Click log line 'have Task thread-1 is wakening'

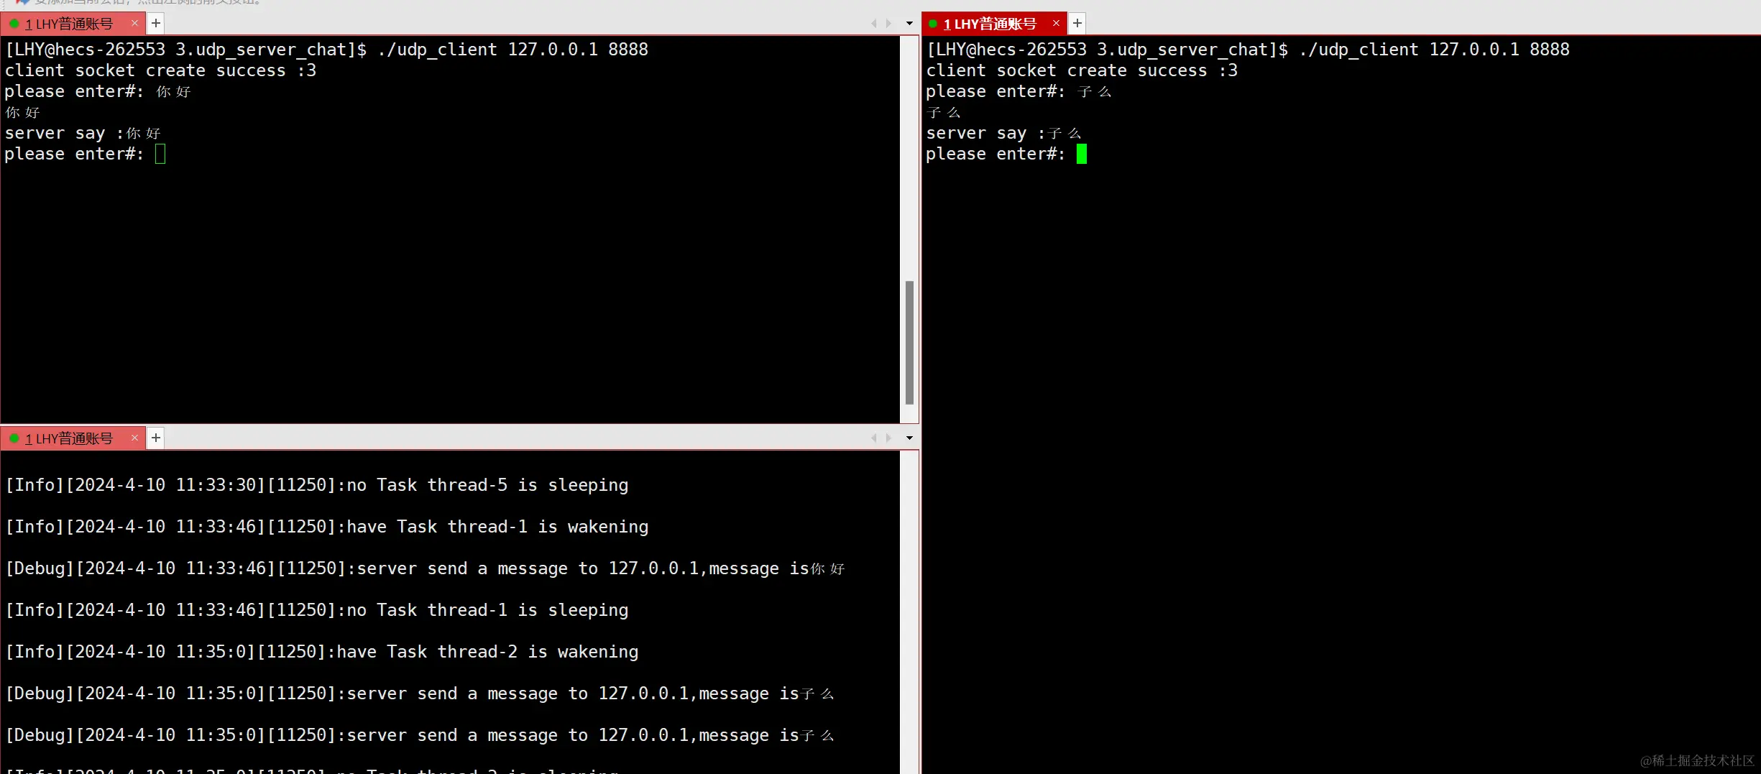327,527
